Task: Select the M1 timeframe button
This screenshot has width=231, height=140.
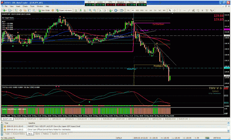Action: (x=129, y=10)
